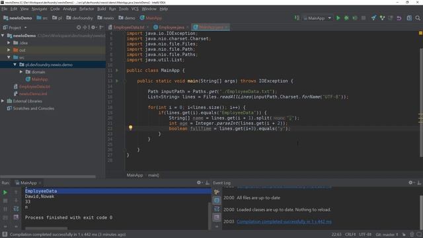
Task: Click the editor vertical scrollbar
Action: coord(421,102)
